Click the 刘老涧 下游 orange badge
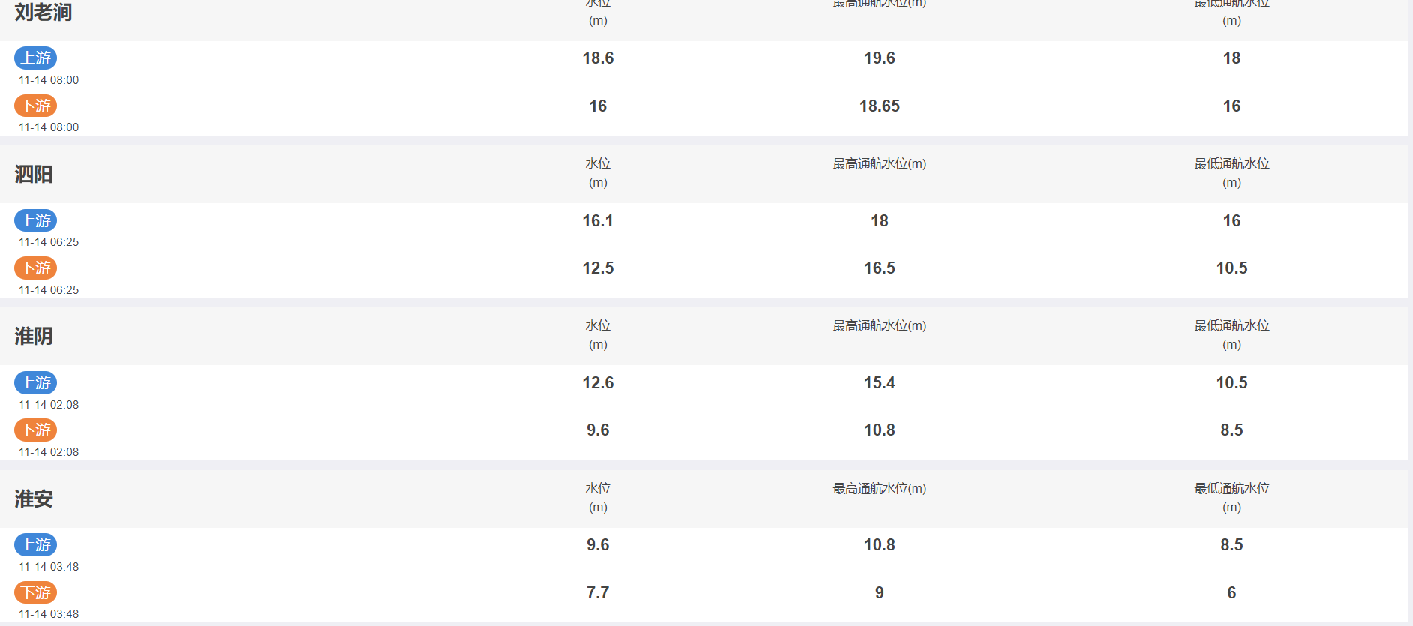Screen dimensions: 1413x626 click(35, 106)
